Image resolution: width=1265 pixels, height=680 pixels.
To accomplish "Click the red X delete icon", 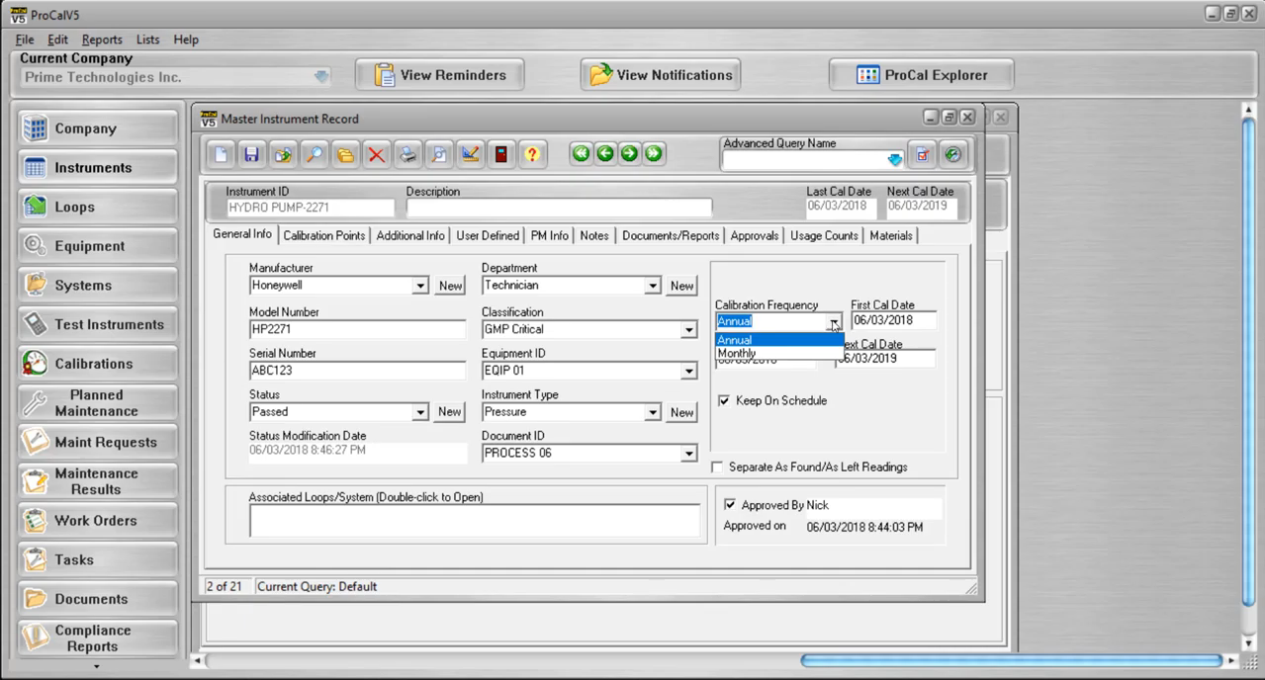I will 376,154.
